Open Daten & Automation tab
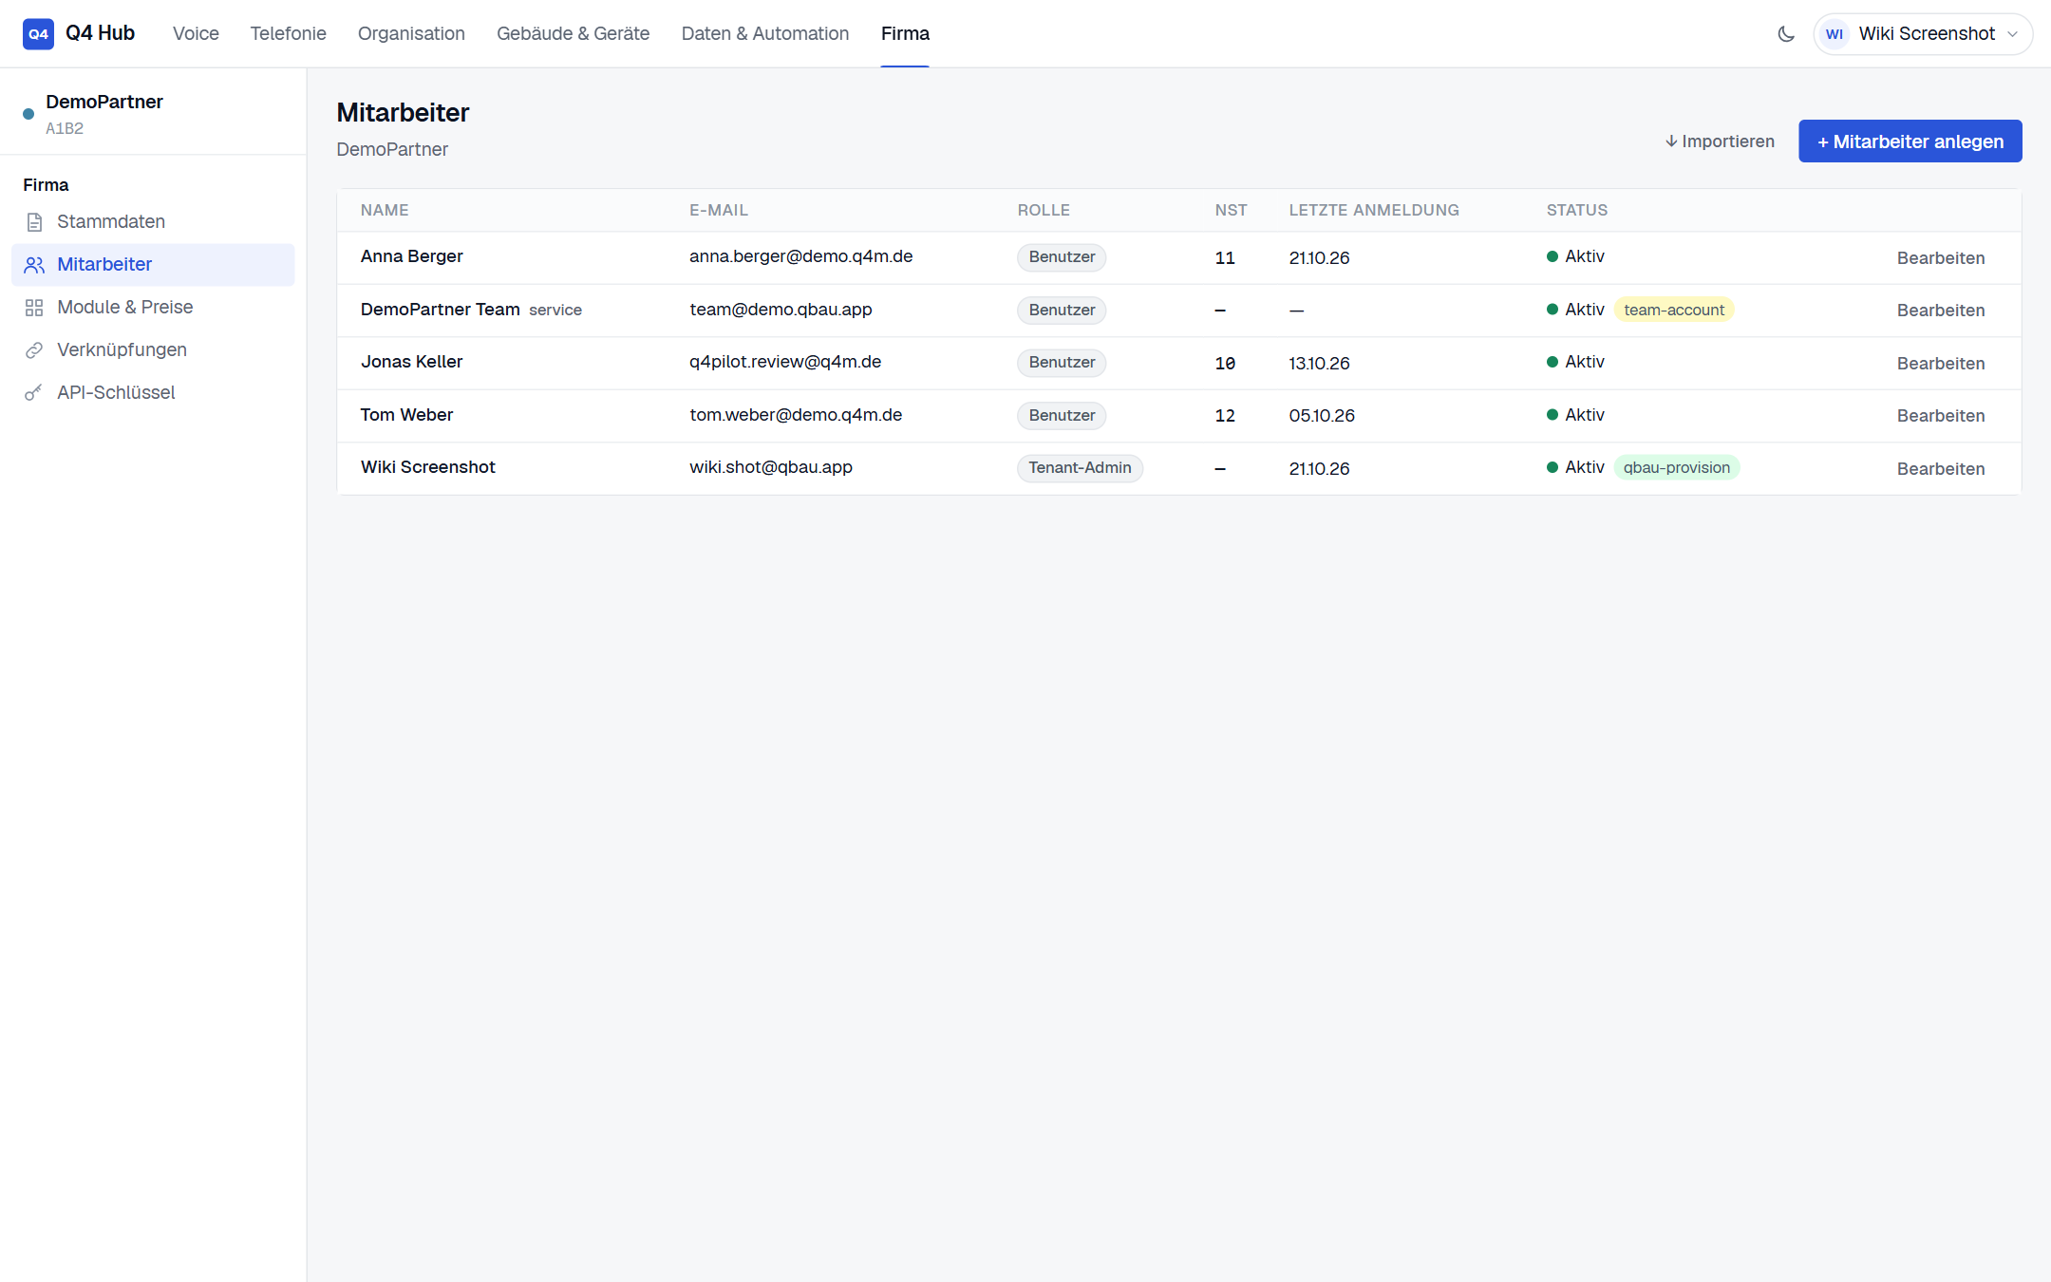This screenshot has height=1282, width=2051. click(765, 33)
